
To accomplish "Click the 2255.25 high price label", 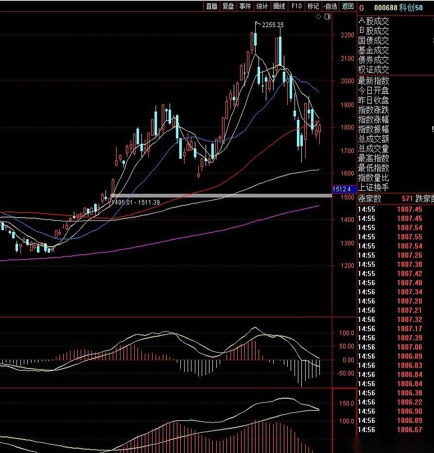I will click(x=273, y=25).
